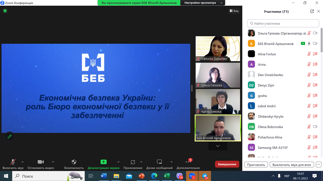Open Дополнительно more options menu
The width and height of the screenshot is (323, 181).
tap(188, 164)
